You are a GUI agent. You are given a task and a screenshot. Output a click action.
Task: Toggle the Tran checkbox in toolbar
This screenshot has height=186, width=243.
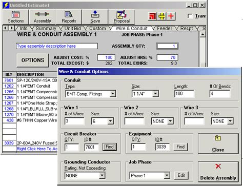pos(190,16)
